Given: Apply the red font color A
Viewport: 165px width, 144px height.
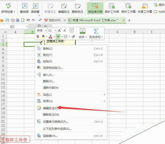Looking at the screenshot, I should click(50, 36).
